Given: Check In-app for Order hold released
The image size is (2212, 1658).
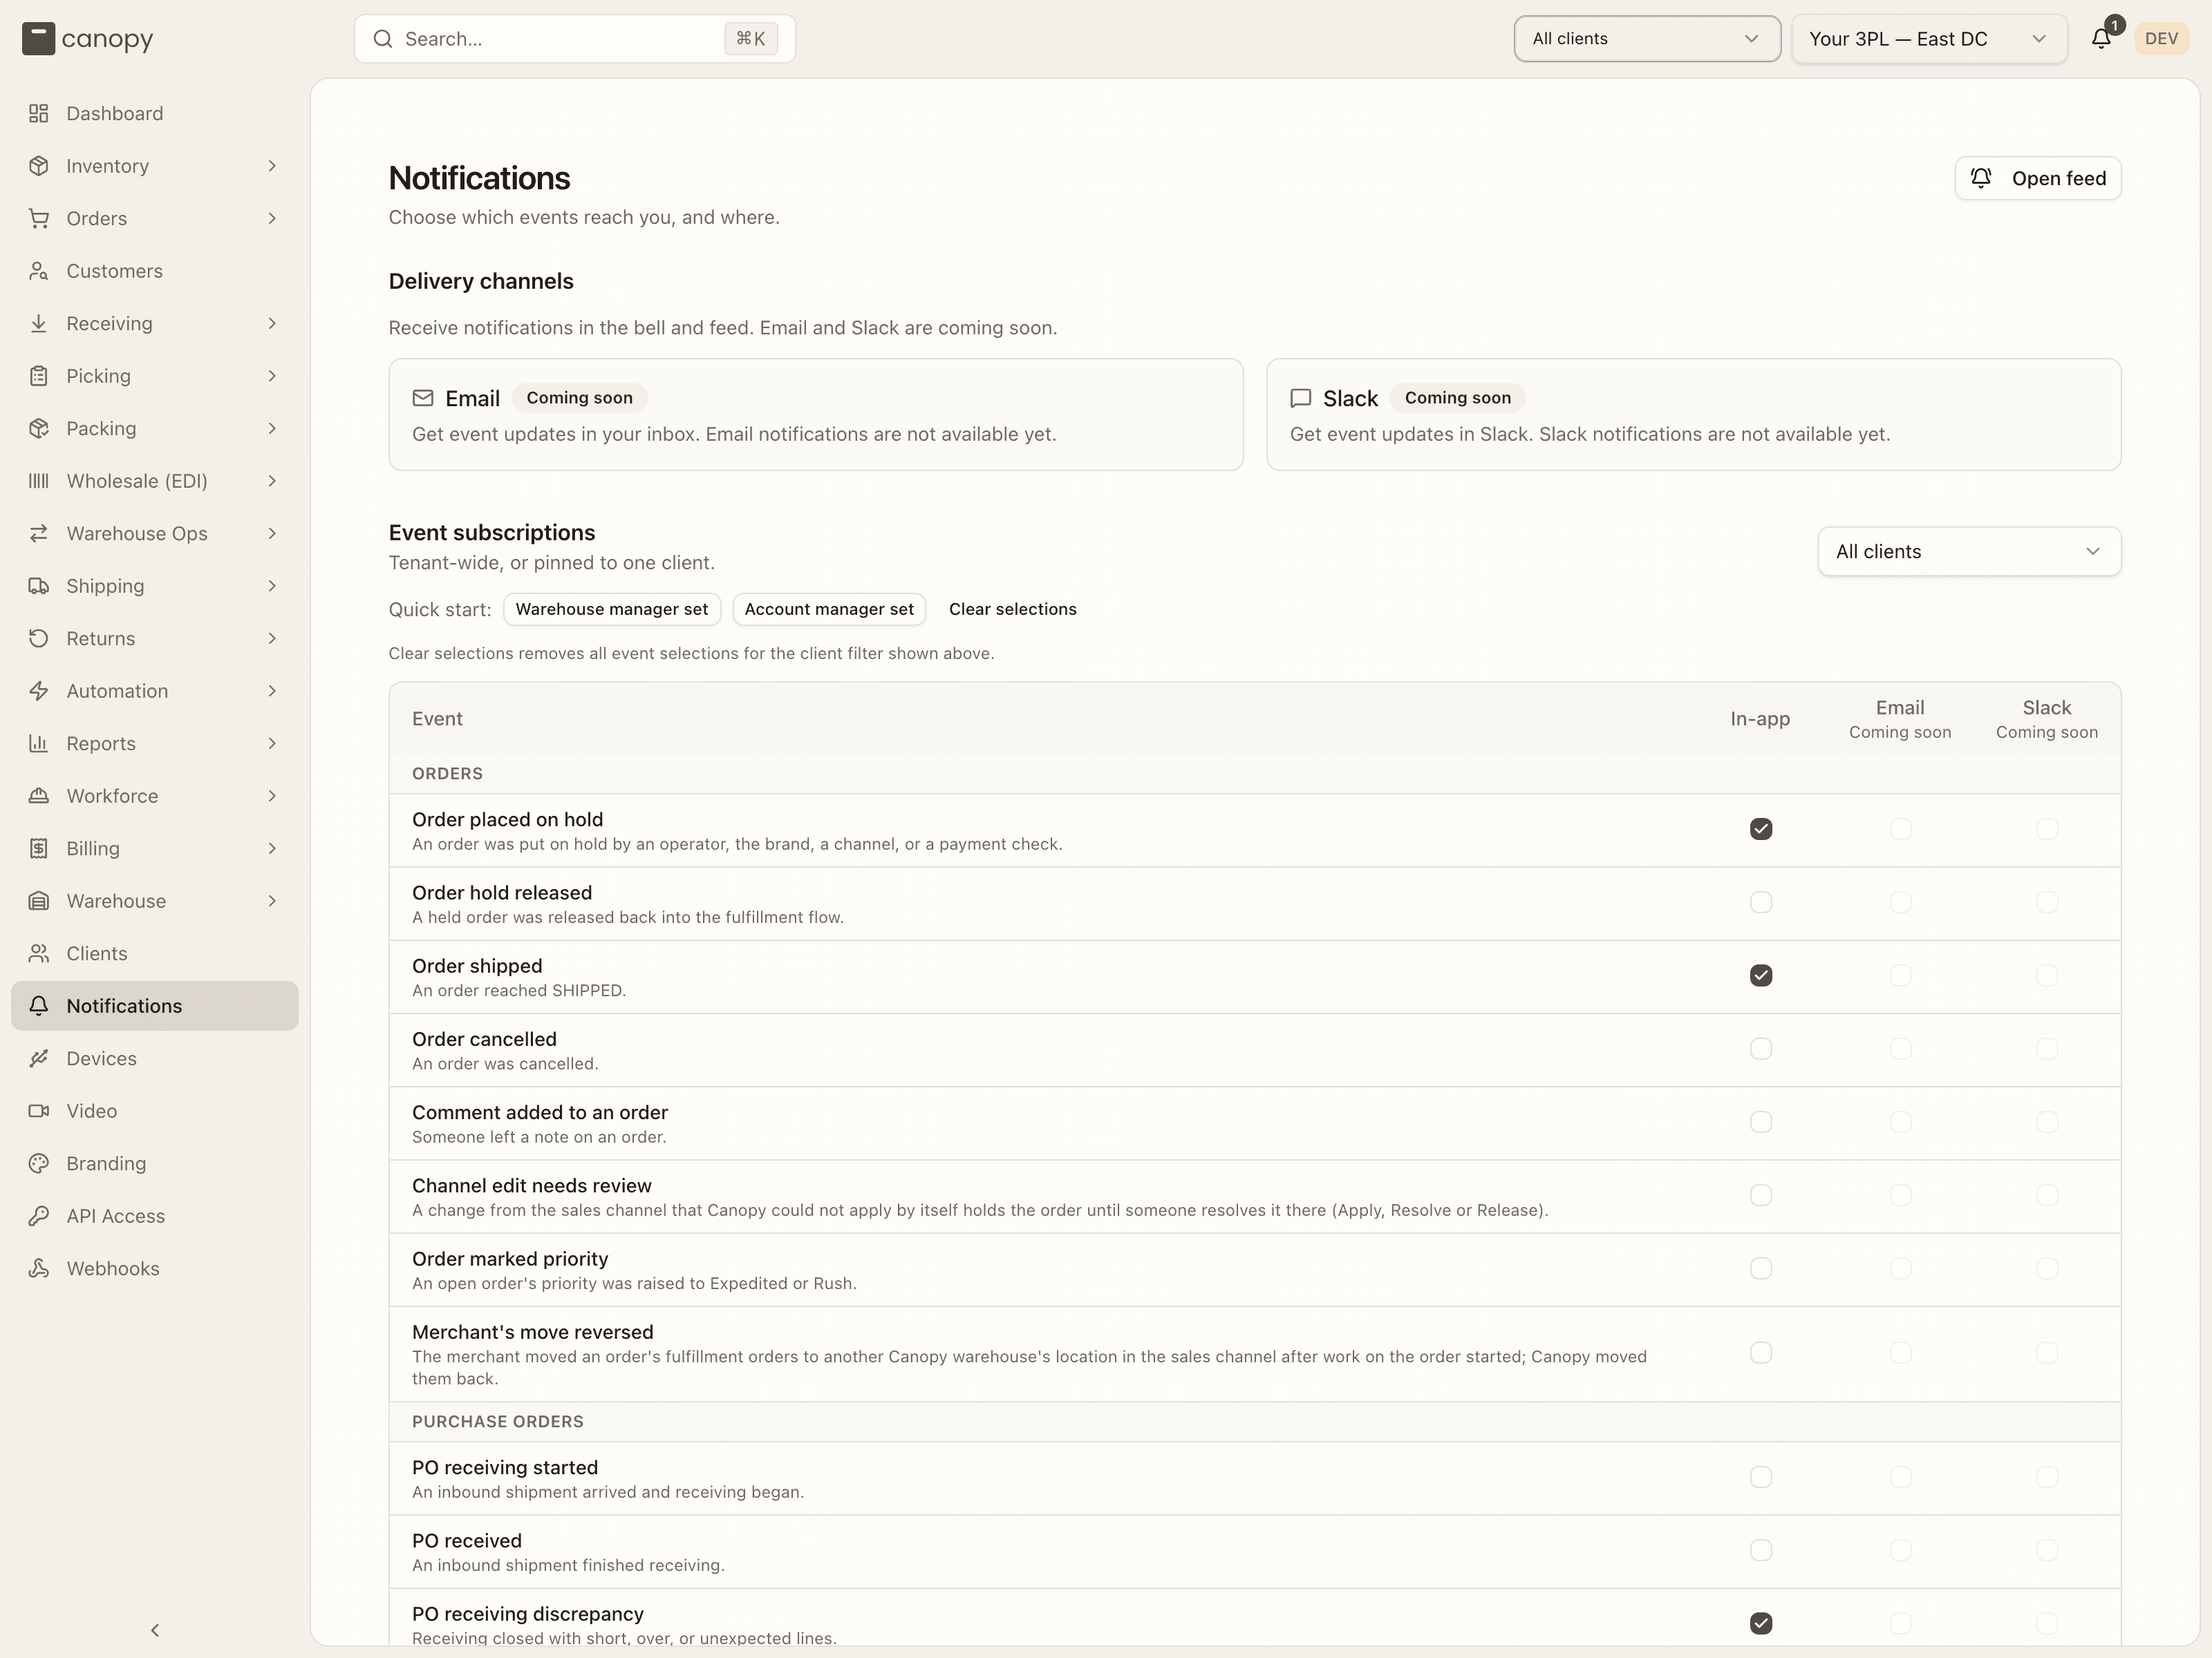Looking at the screenshot, I should [1761, 902].
